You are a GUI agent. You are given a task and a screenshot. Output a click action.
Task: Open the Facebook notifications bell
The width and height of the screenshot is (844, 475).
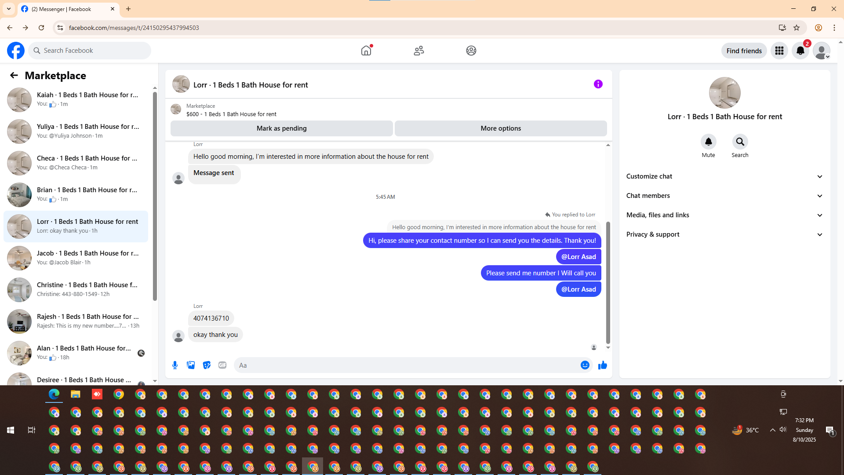pos(800,51)
